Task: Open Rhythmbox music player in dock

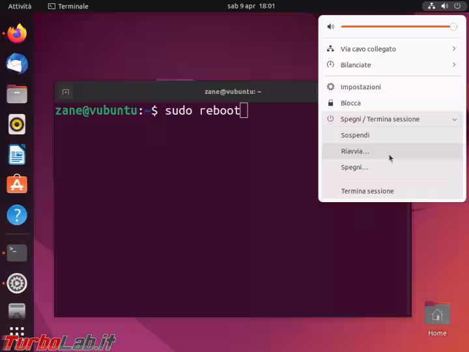Action: 17,125
